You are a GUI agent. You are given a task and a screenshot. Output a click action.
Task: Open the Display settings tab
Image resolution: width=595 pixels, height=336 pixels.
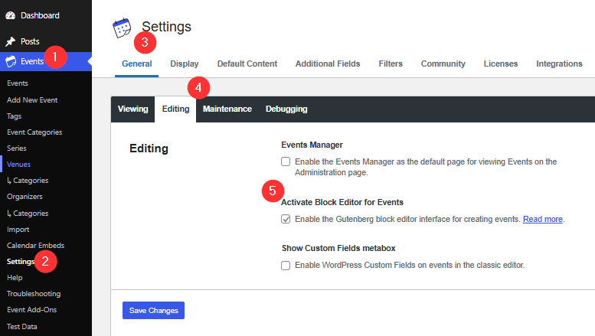click(184, 64)
